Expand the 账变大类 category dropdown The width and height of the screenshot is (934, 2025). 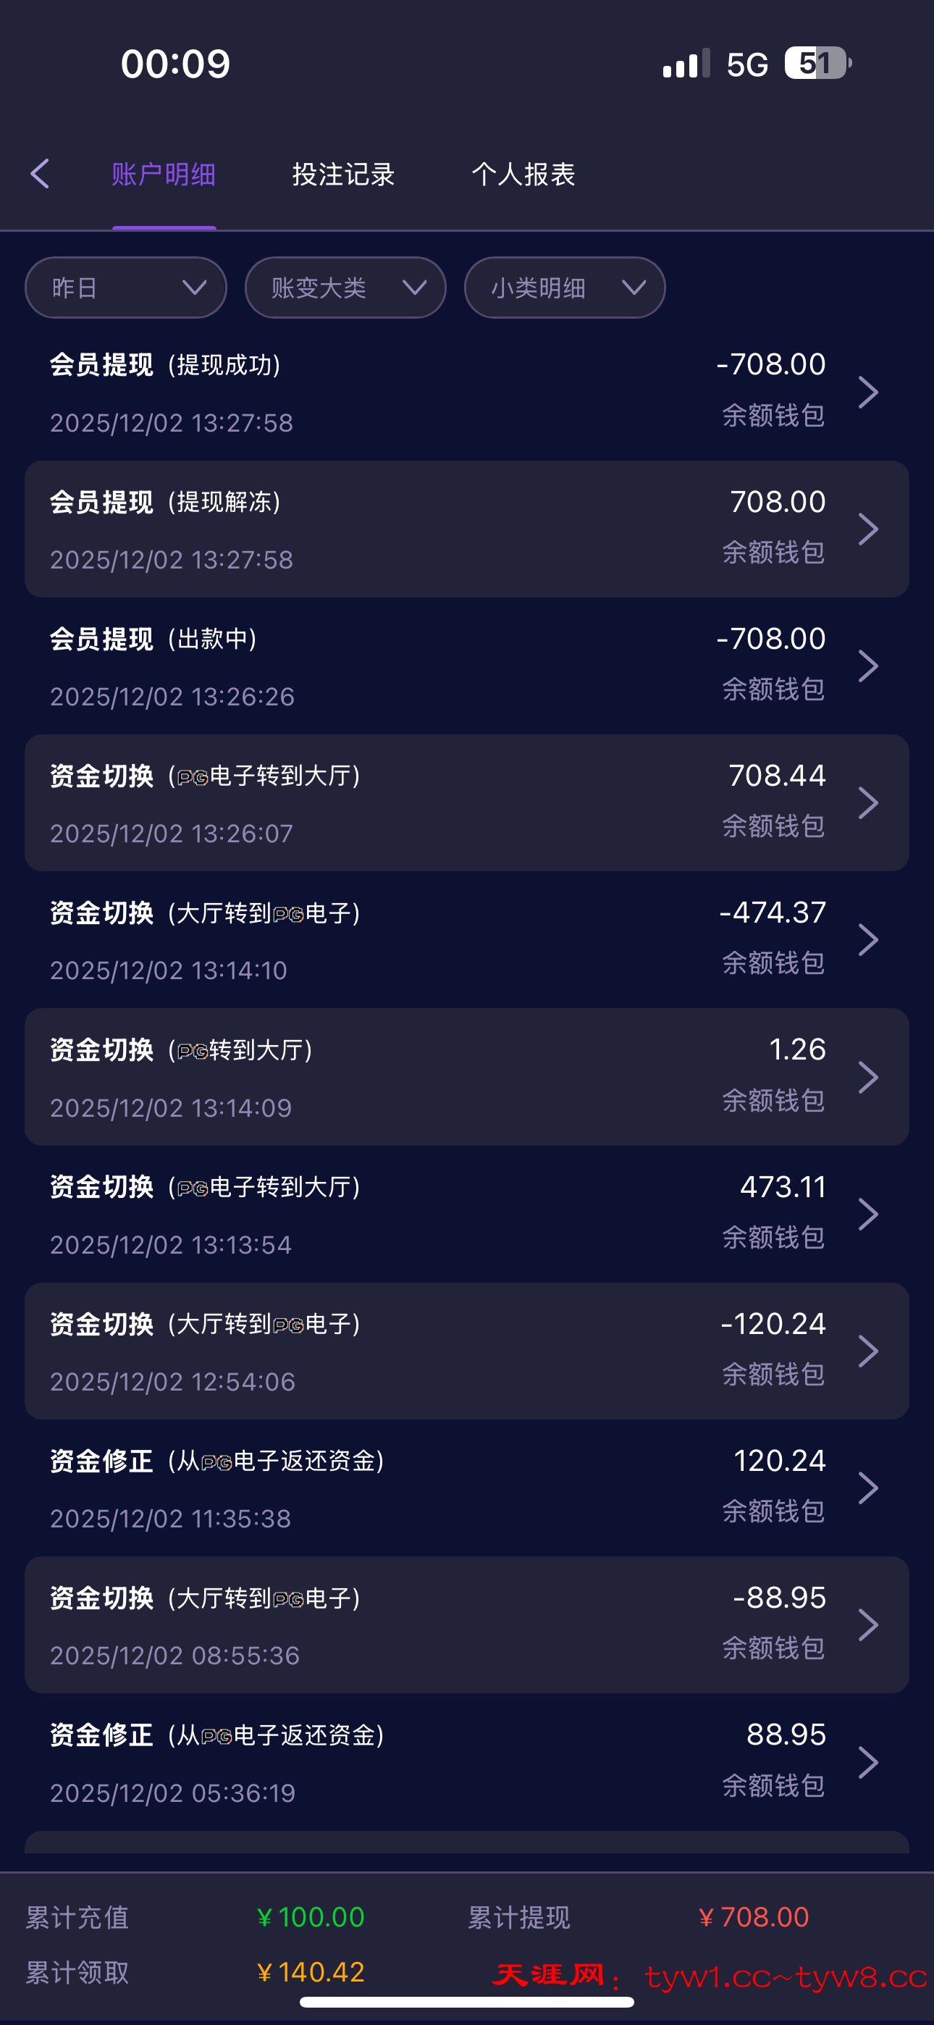click(345, 288)
